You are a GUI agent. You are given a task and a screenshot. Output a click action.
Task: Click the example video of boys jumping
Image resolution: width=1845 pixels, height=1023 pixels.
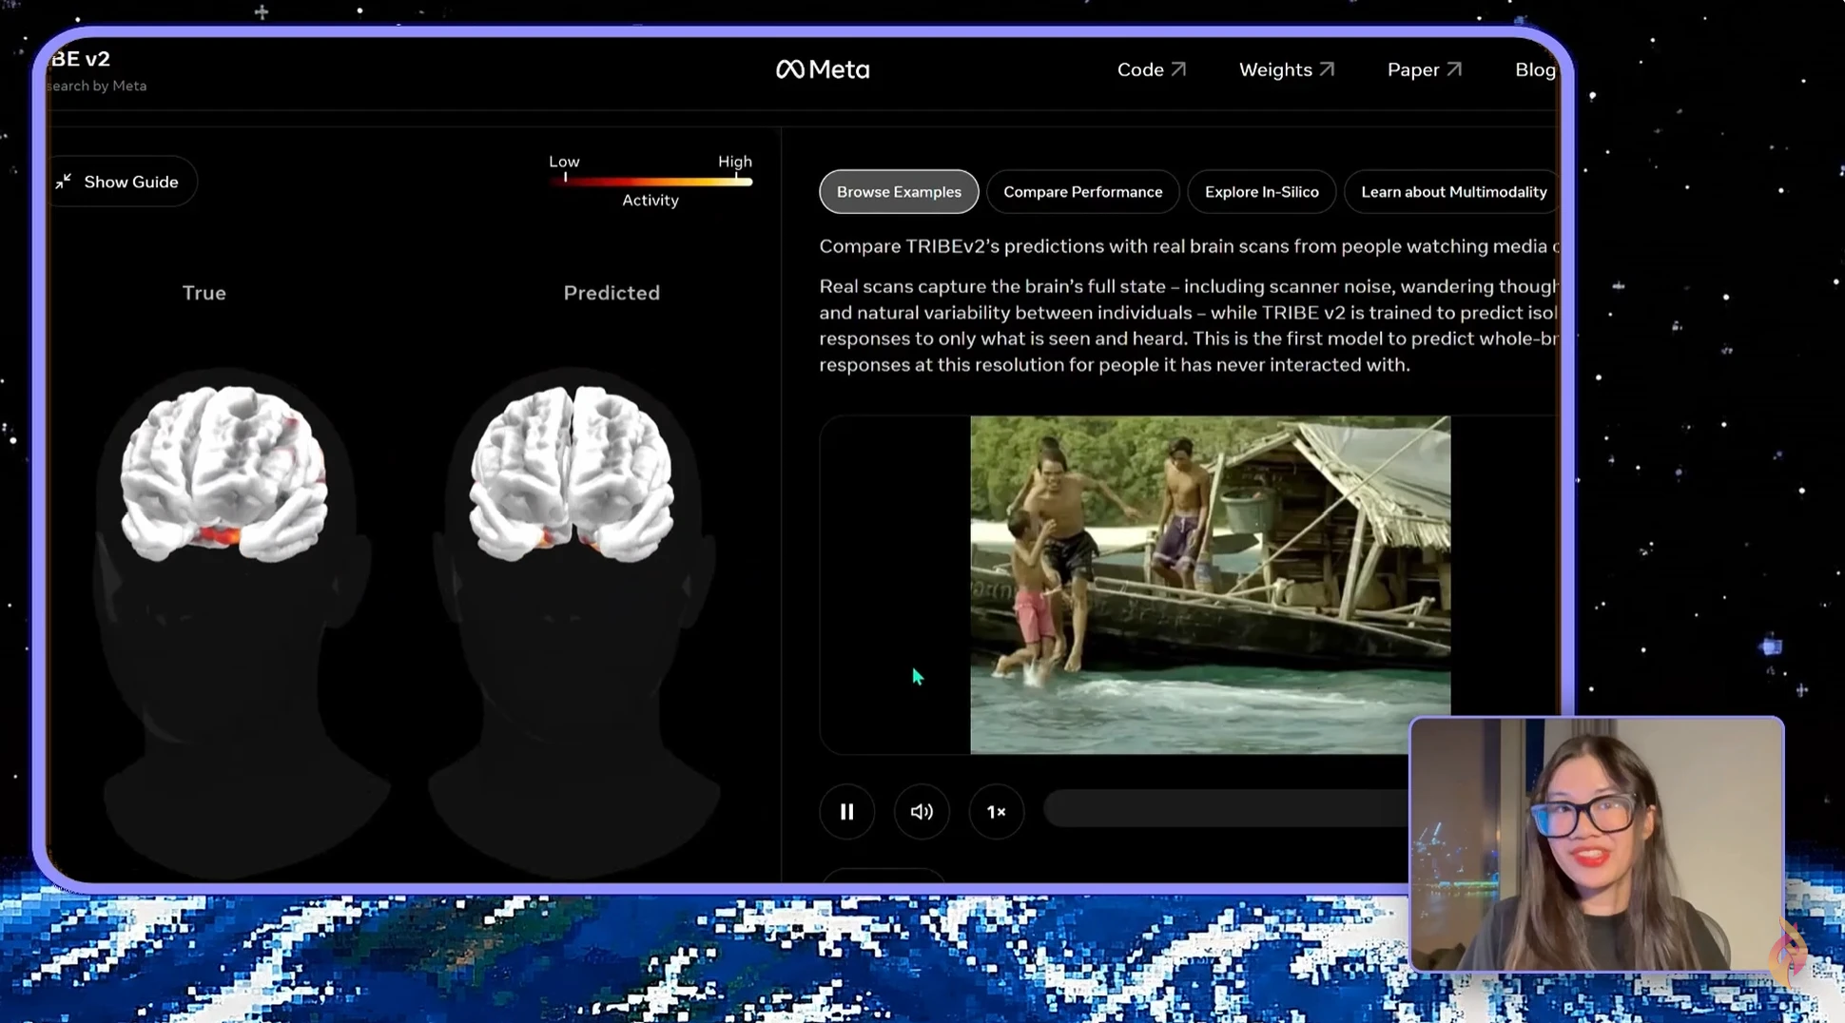(1210, 585)
